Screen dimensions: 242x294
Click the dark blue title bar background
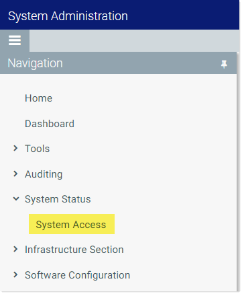pos(183,15)
